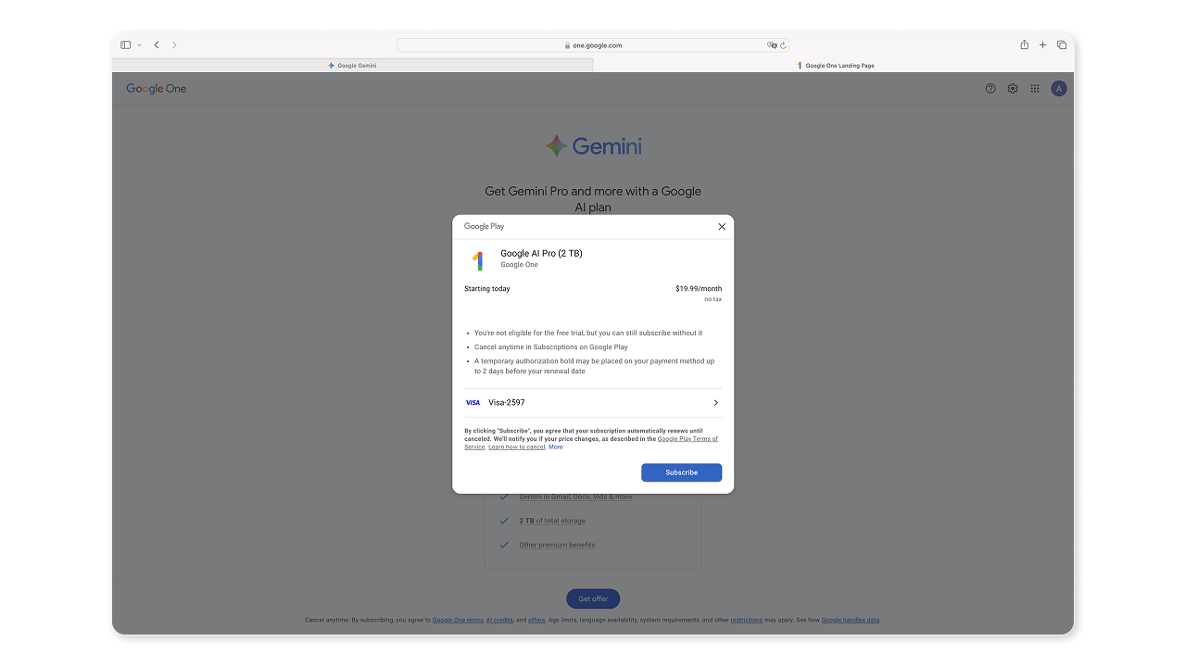Viewport: 1186px width, 667px height.
Task: Expand the Visa-2597 payment method row
Action: pos(593,403)
